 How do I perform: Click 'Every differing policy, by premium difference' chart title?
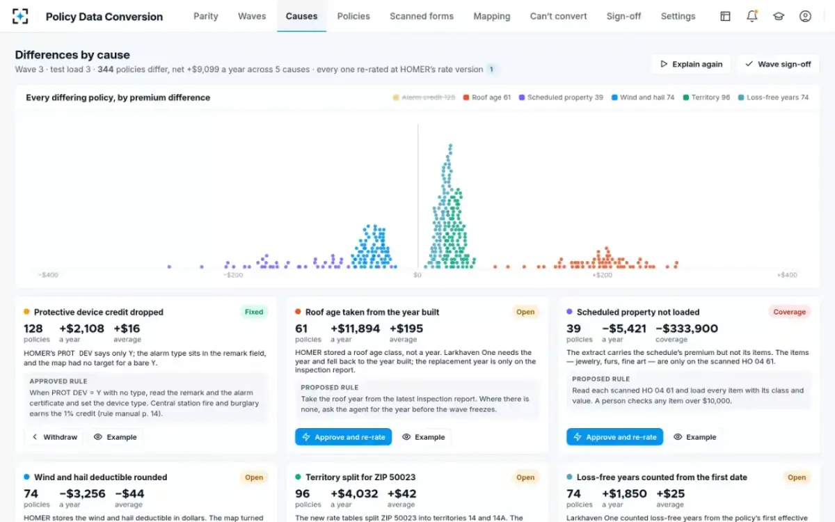click(118, 97)
